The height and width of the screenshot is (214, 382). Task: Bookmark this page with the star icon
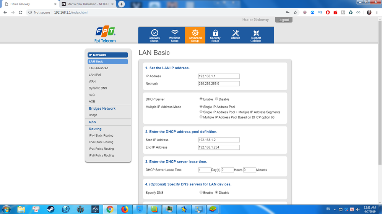(295, 13)
